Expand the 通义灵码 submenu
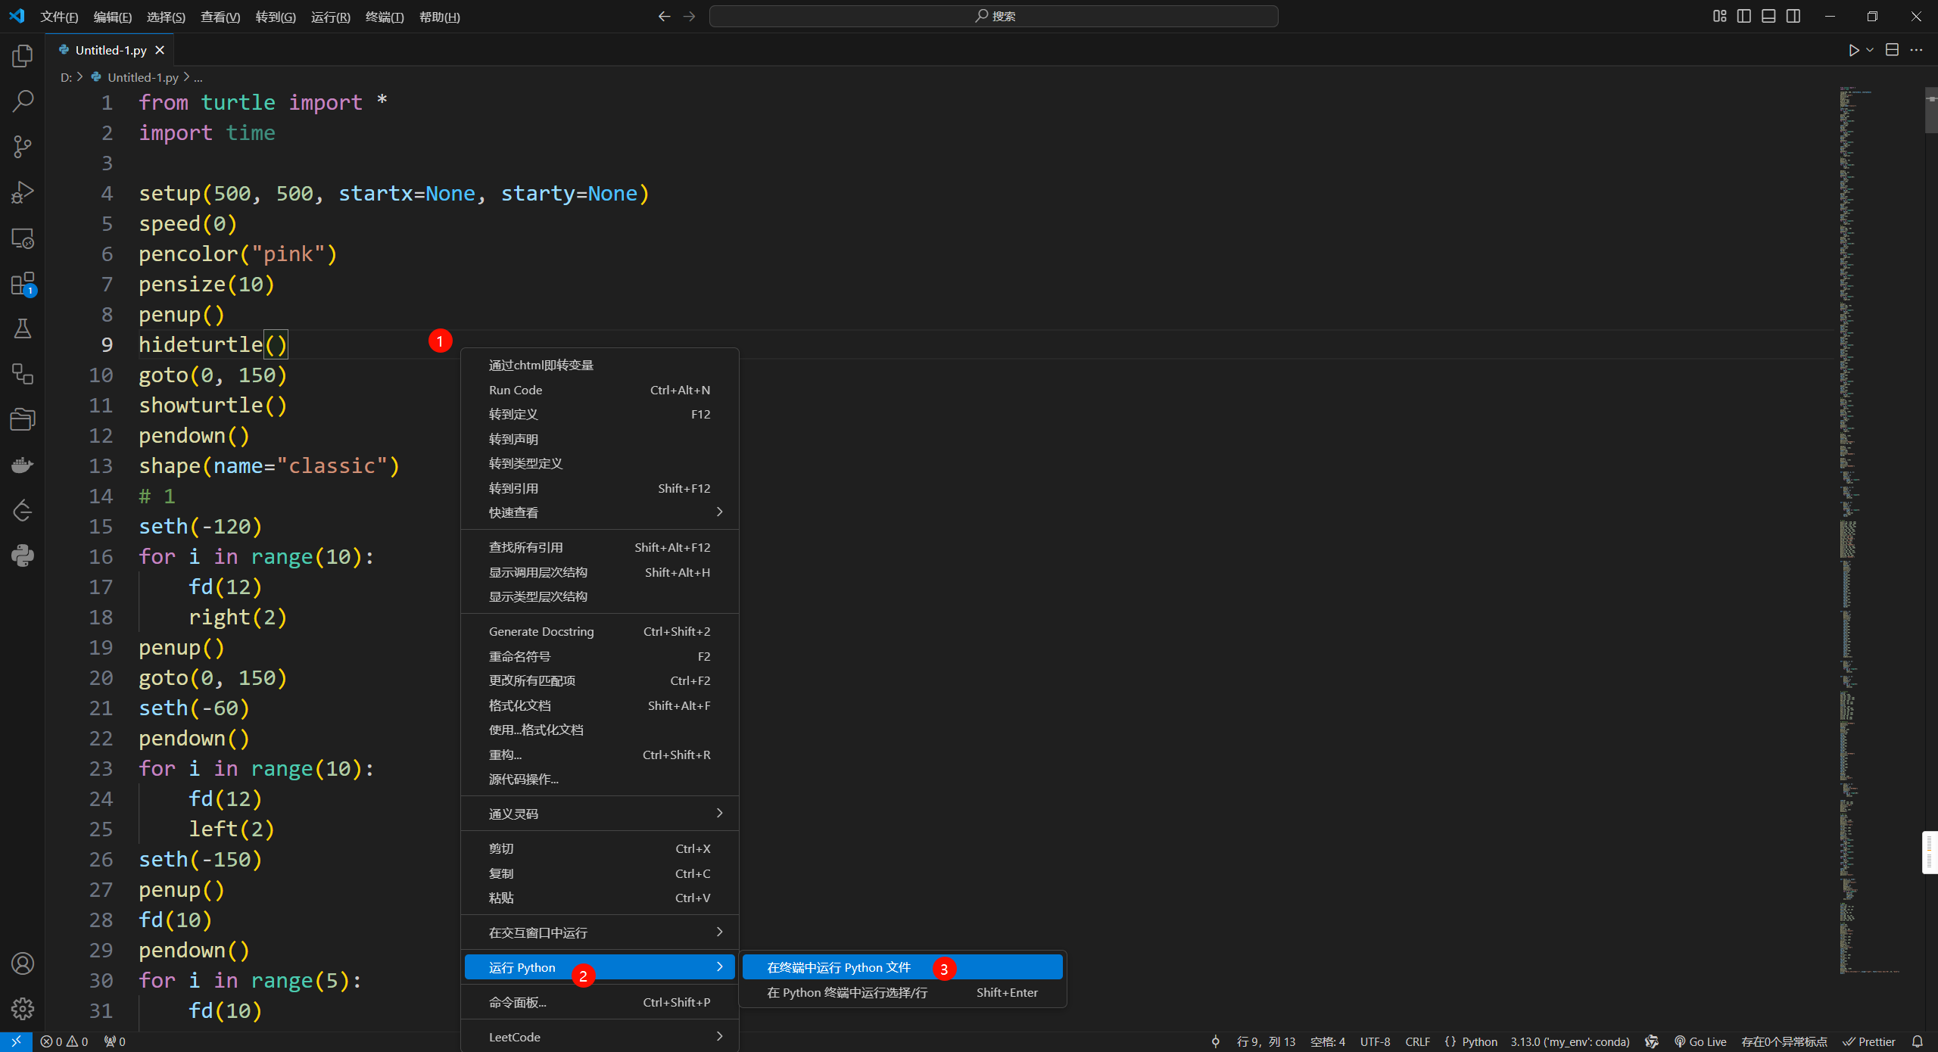Viewport: 1938px width, 1052px height. (600, 814)
